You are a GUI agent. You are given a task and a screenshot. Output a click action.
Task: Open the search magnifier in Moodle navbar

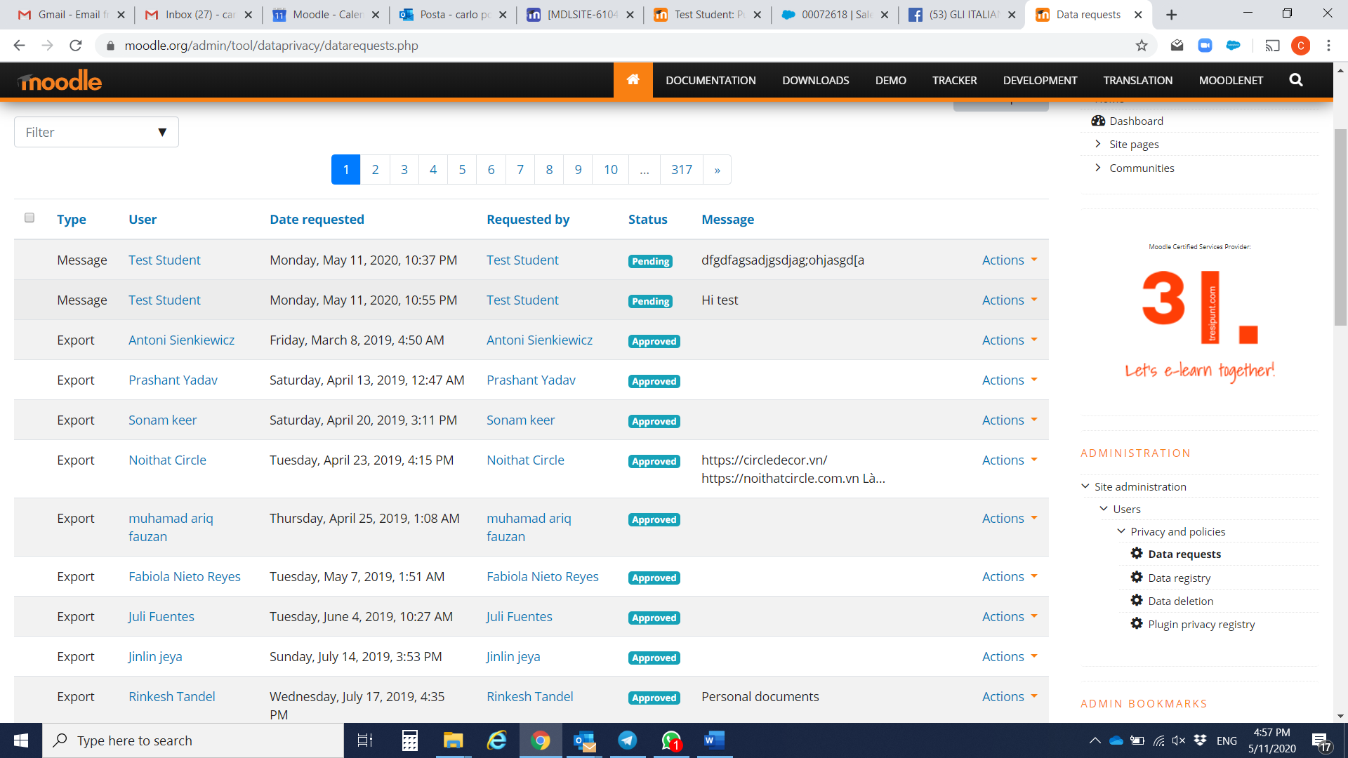coord(1296,80)
